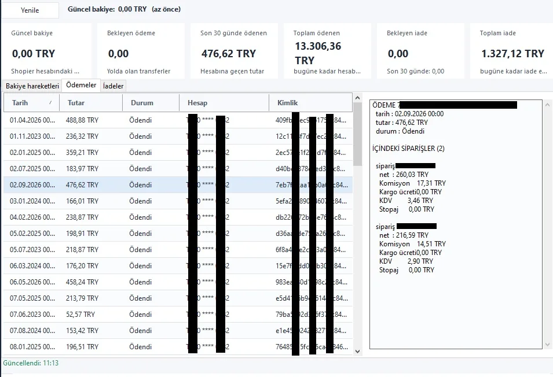This screenshot has width=553, height=377.
Task: Click the Hesap column header
Action: [224, 103]
